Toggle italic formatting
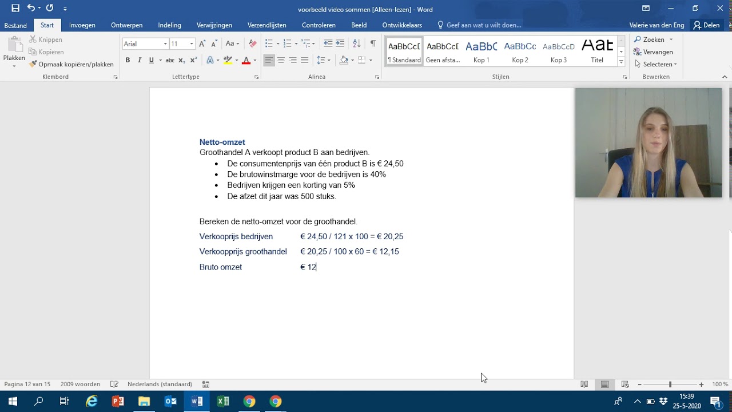The height and width of the screenshot is (412, 732). 139,60
